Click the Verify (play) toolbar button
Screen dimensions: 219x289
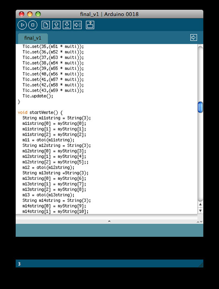[x=22, y=25]
